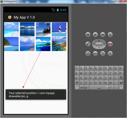
Task: Select the pier beach thumbnail
Action: [x=11, y=29]
